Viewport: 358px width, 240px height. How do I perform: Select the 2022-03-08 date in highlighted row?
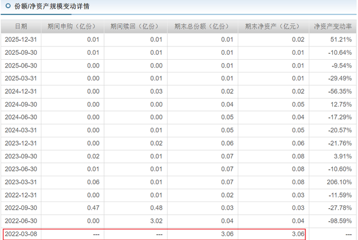pyautogui.click(x=21, y=234)
